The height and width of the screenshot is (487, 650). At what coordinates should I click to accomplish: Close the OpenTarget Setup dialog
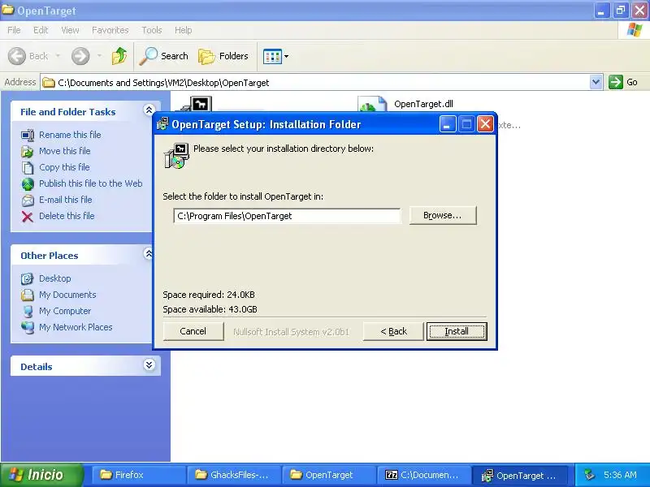point(485,124)
